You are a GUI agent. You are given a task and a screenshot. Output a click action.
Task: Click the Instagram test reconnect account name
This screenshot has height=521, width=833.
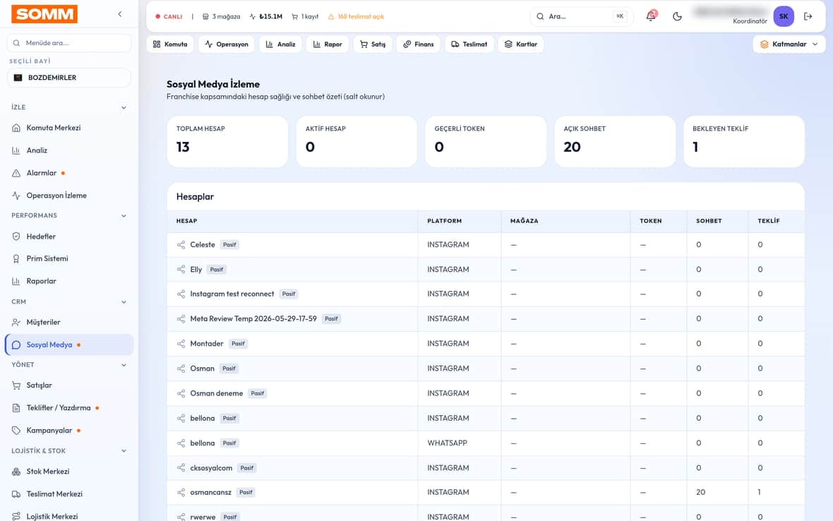click(x=232, y=294)
